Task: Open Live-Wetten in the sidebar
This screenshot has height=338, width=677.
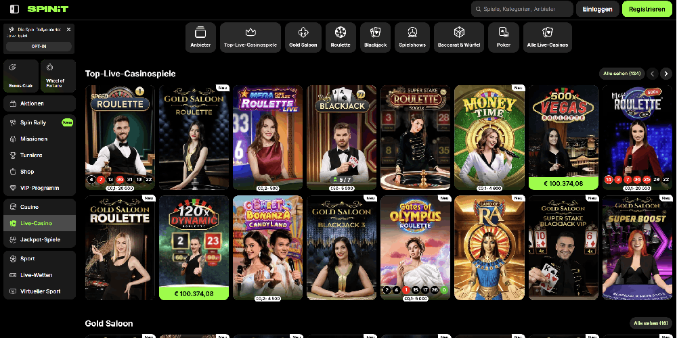Action: point(39,275)
